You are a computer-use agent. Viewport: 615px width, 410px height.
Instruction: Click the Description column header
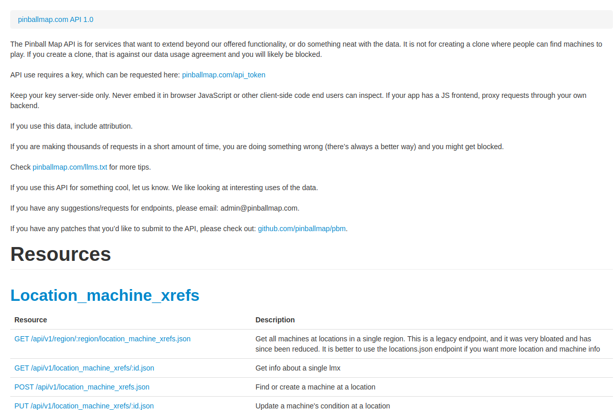(275, 320)
